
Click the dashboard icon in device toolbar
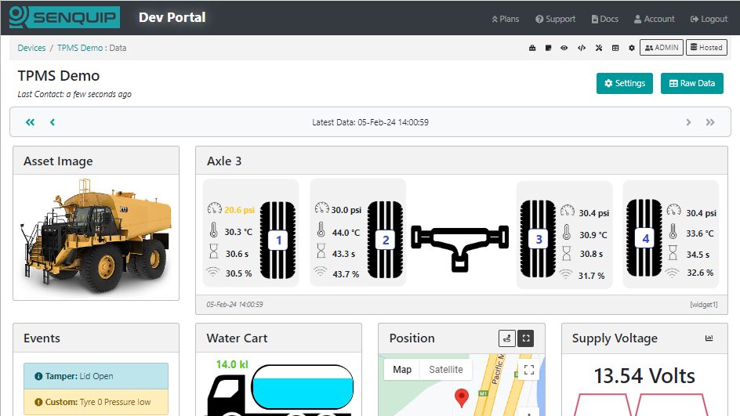click(x=532, y=48)
